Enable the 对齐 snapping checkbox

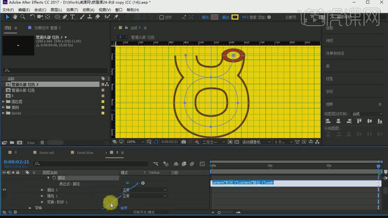[x=161, y=17]
